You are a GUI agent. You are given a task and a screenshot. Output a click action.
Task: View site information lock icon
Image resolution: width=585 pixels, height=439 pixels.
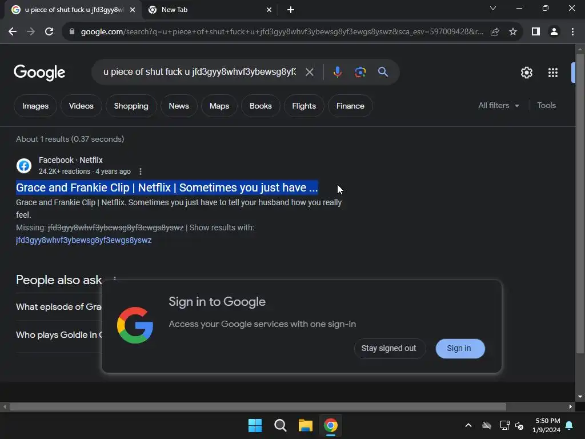pyautogui.click(x=72, y=32)
